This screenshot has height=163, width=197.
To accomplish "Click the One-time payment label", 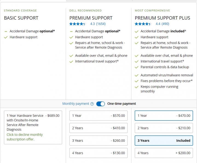I will [x=121, y=104].
